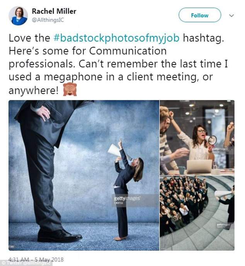
Task: Open the crowd on steps photo
Action: (197, 213)
